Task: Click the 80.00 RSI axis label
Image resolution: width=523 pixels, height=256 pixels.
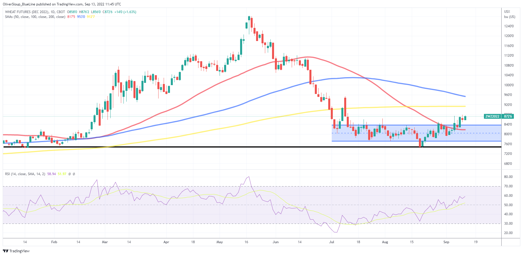Action: (x=508, y=177)
